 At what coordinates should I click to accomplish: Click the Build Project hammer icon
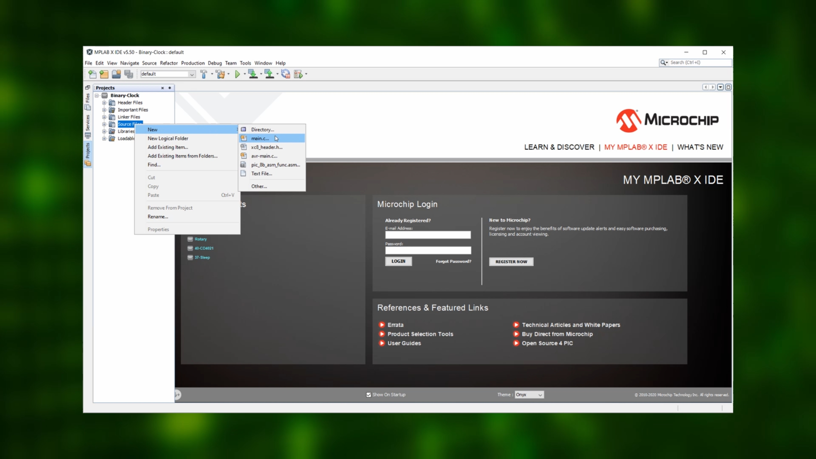(203, 74)
